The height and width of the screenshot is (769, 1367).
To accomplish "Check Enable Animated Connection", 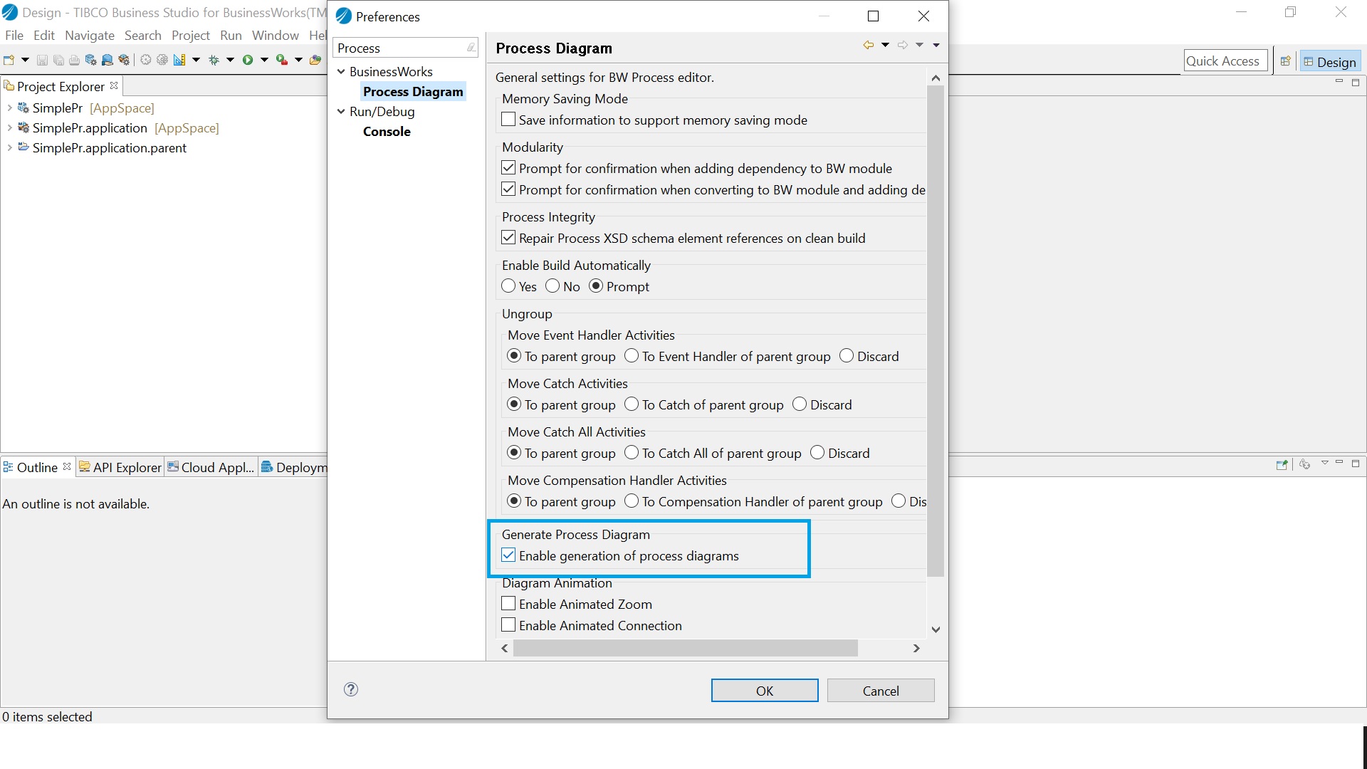I will coord(508,625).
